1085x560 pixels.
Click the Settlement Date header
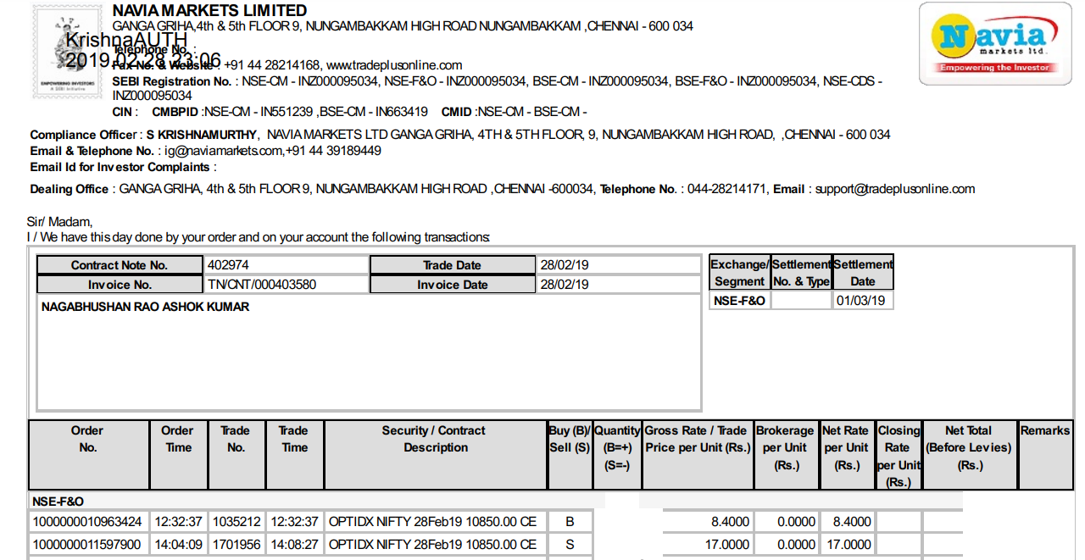pos(863,273)
